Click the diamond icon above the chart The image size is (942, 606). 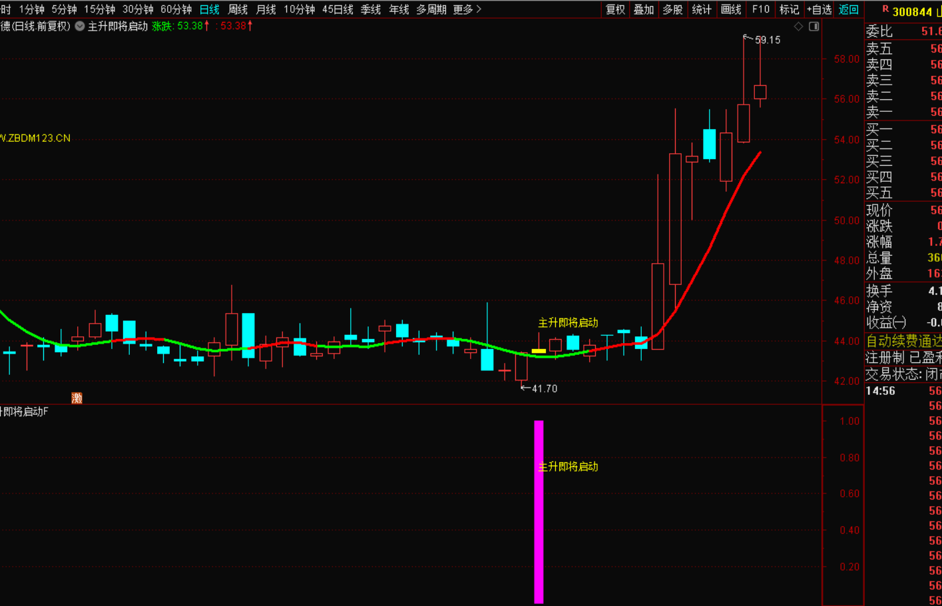798,27
